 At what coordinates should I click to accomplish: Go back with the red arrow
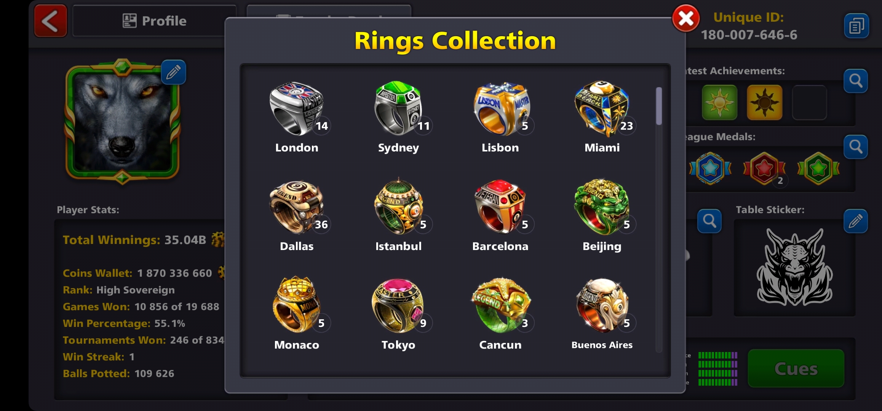(x=50, y=21)
